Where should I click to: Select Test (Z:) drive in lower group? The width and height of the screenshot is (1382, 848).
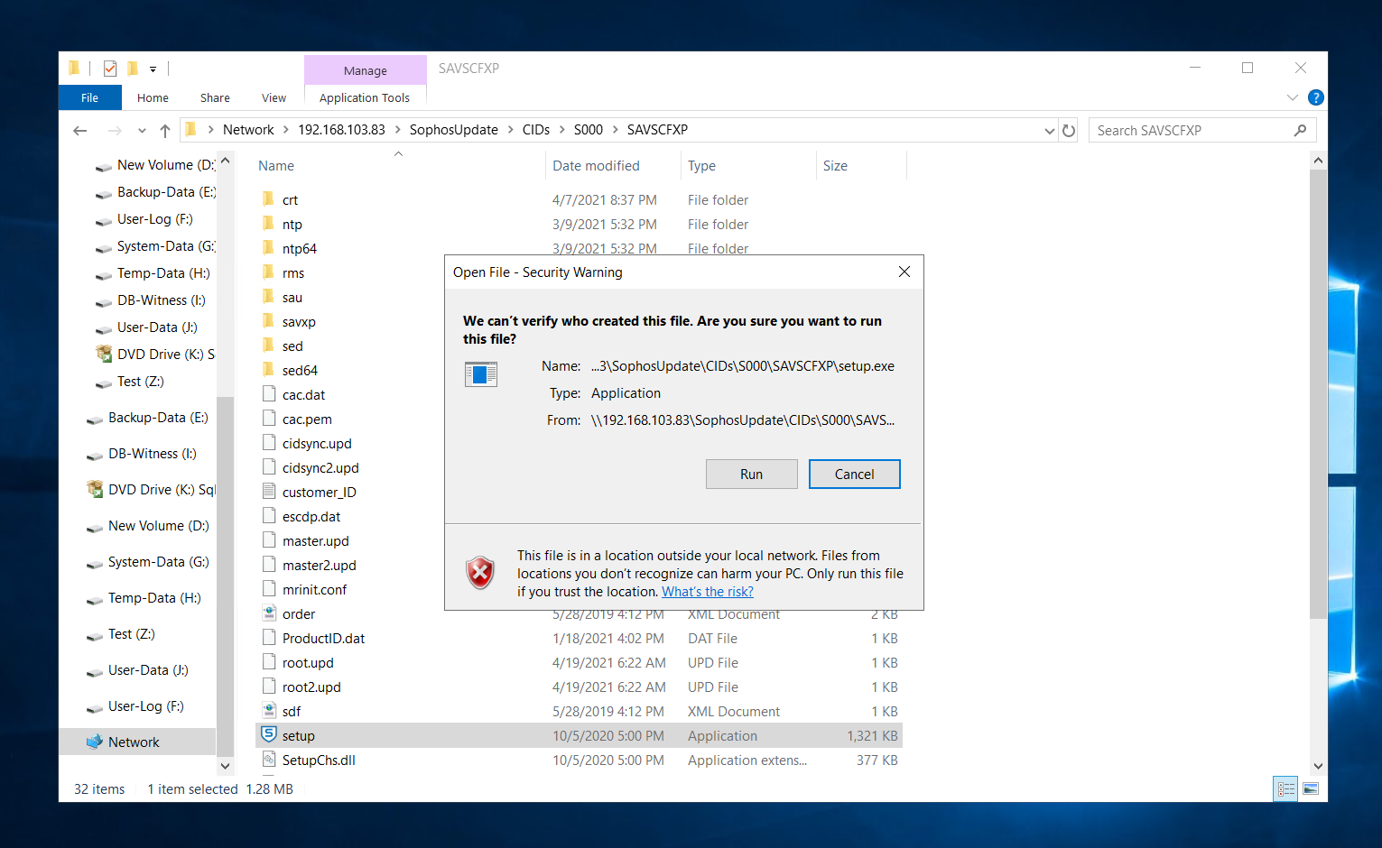coord(131,634)
